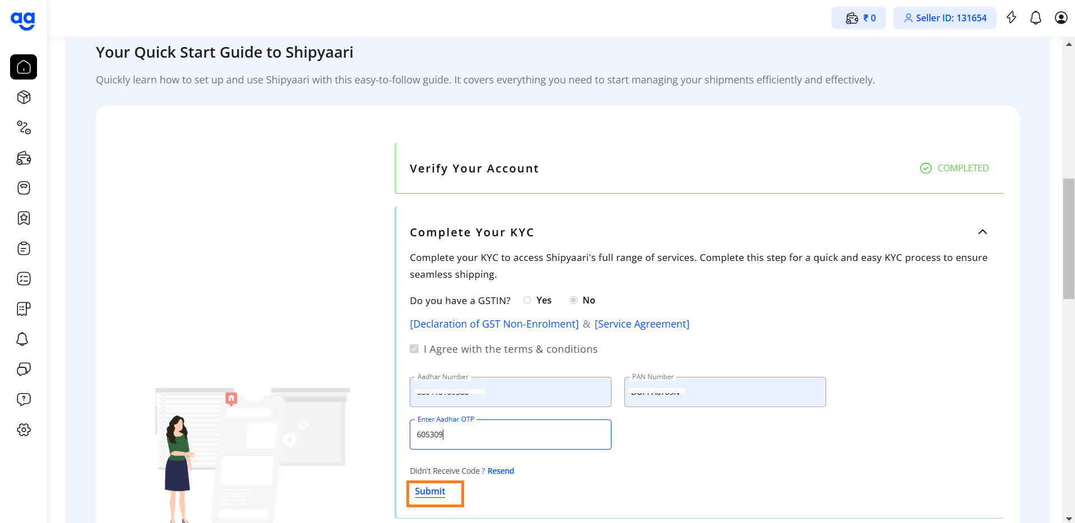Image resolution: width=1075 pixels, height=523 pixels.
Task: Click the Shipyaari logo at top left
Action: 23,21
